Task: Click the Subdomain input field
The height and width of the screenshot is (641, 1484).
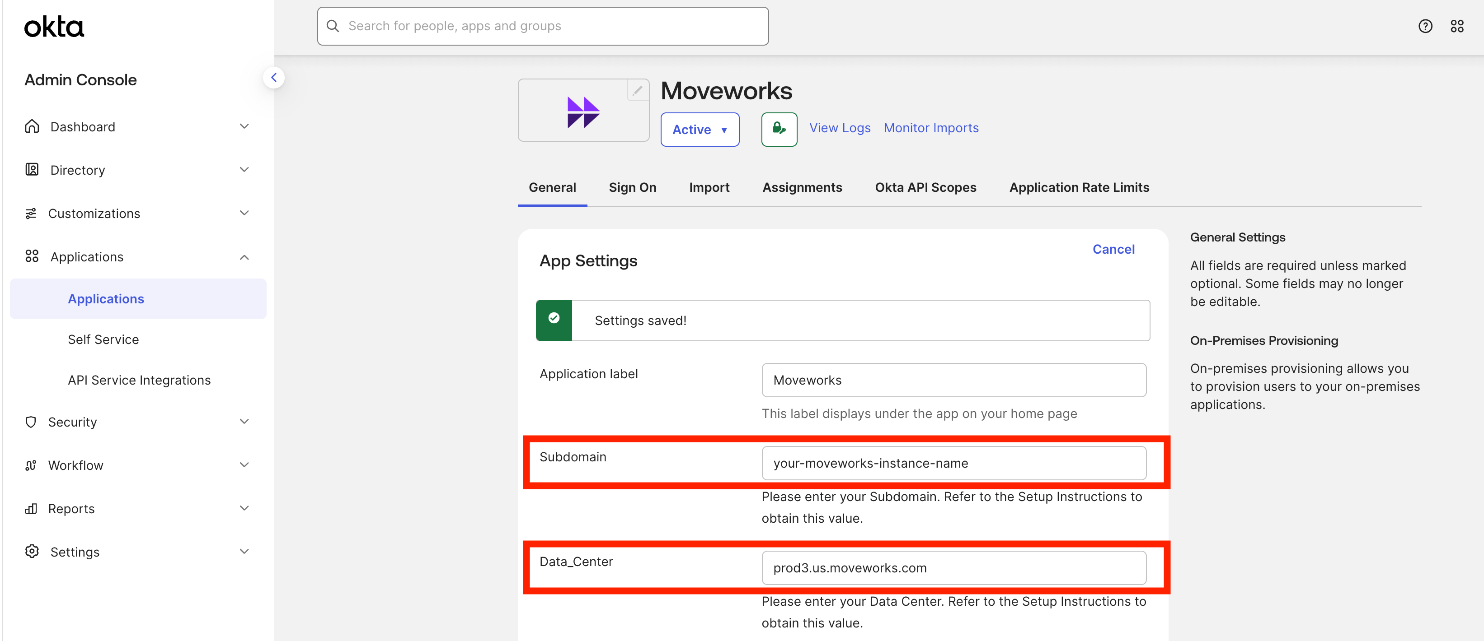Action: [953, 463]
